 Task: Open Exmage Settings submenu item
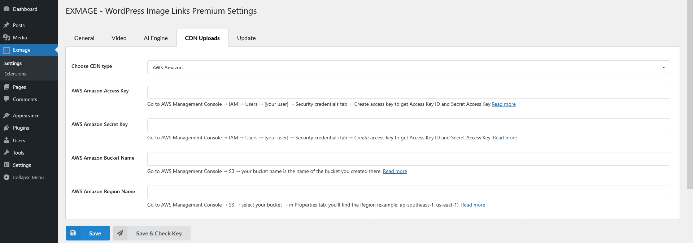tap(13, 63)
